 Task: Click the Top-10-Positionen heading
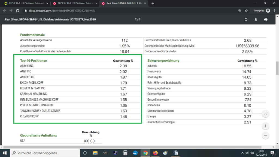click(34, 61)
